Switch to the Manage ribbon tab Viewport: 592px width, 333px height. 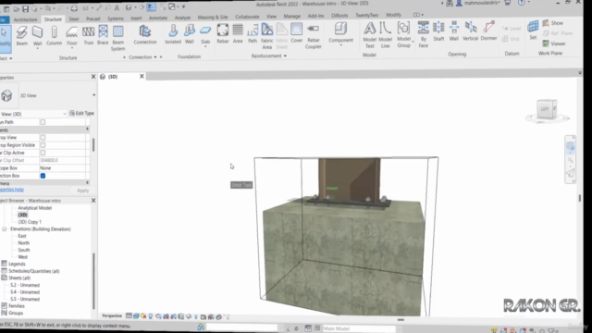[292, 17]
